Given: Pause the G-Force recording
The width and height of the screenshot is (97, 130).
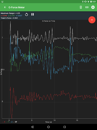Looking at the screenshot, I should pos(33,14).
